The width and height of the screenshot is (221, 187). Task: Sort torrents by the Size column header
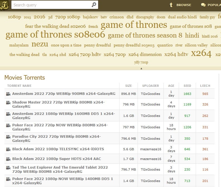[128, 86]
